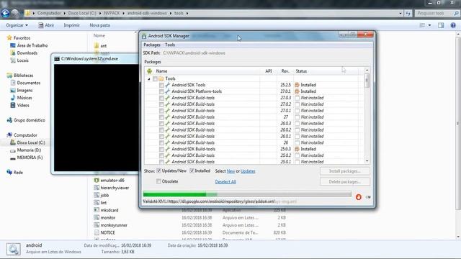Click the wrench icon of Android SDK Tools row
Screen dimensions: 461x259
[168, 85]
